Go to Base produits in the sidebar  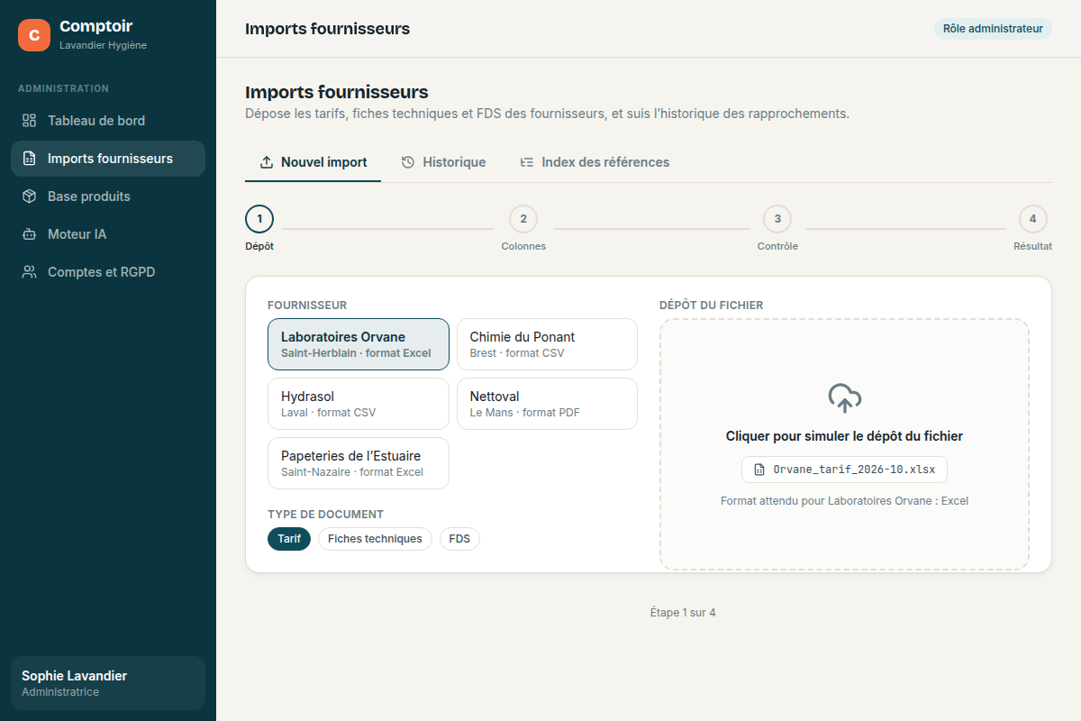point(108,196)
